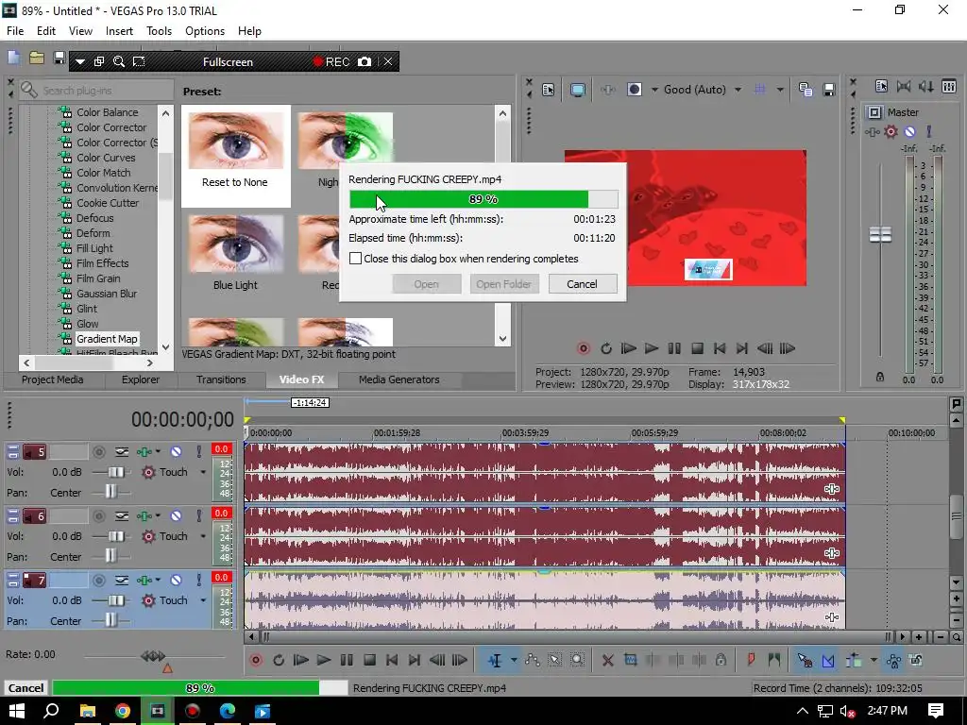Click Save Snapshot to file icon
This screenshot has width=967, height=725.
click(x=829, y=90)
